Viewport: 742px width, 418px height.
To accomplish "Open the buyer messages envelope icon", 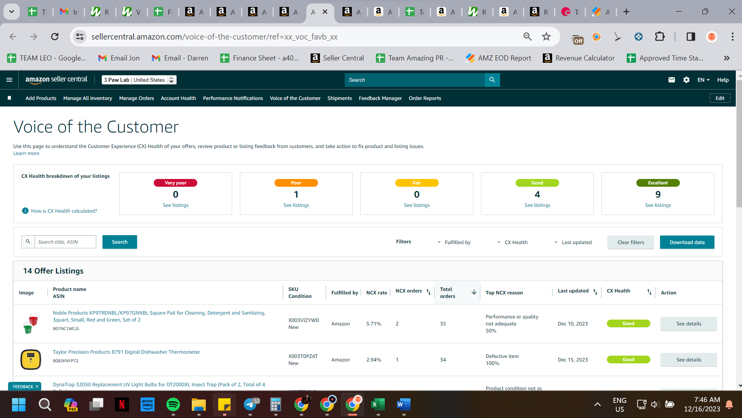I will pos(671,80).
